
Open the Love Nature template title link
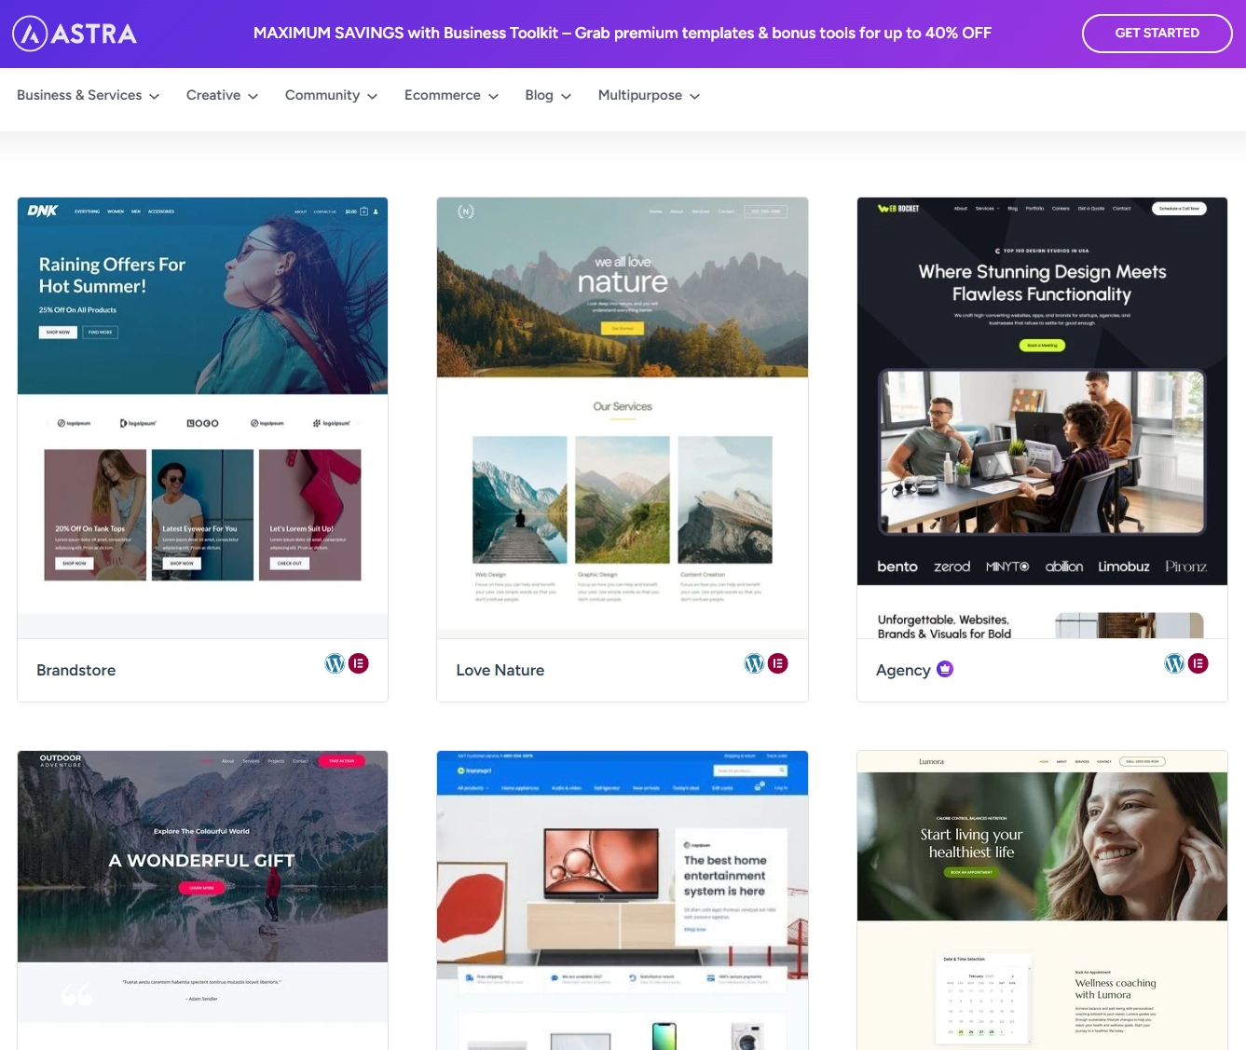point(500,670)
